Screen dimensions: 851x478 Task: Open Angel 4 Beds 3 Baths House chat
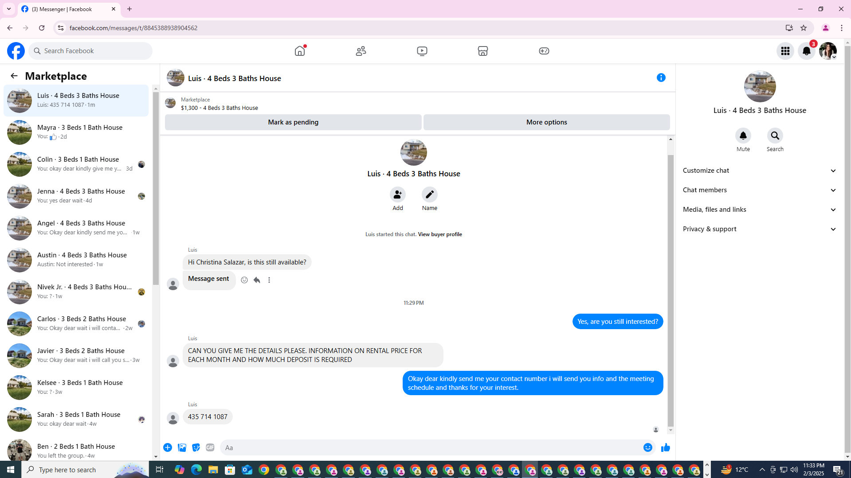[76, 228]
